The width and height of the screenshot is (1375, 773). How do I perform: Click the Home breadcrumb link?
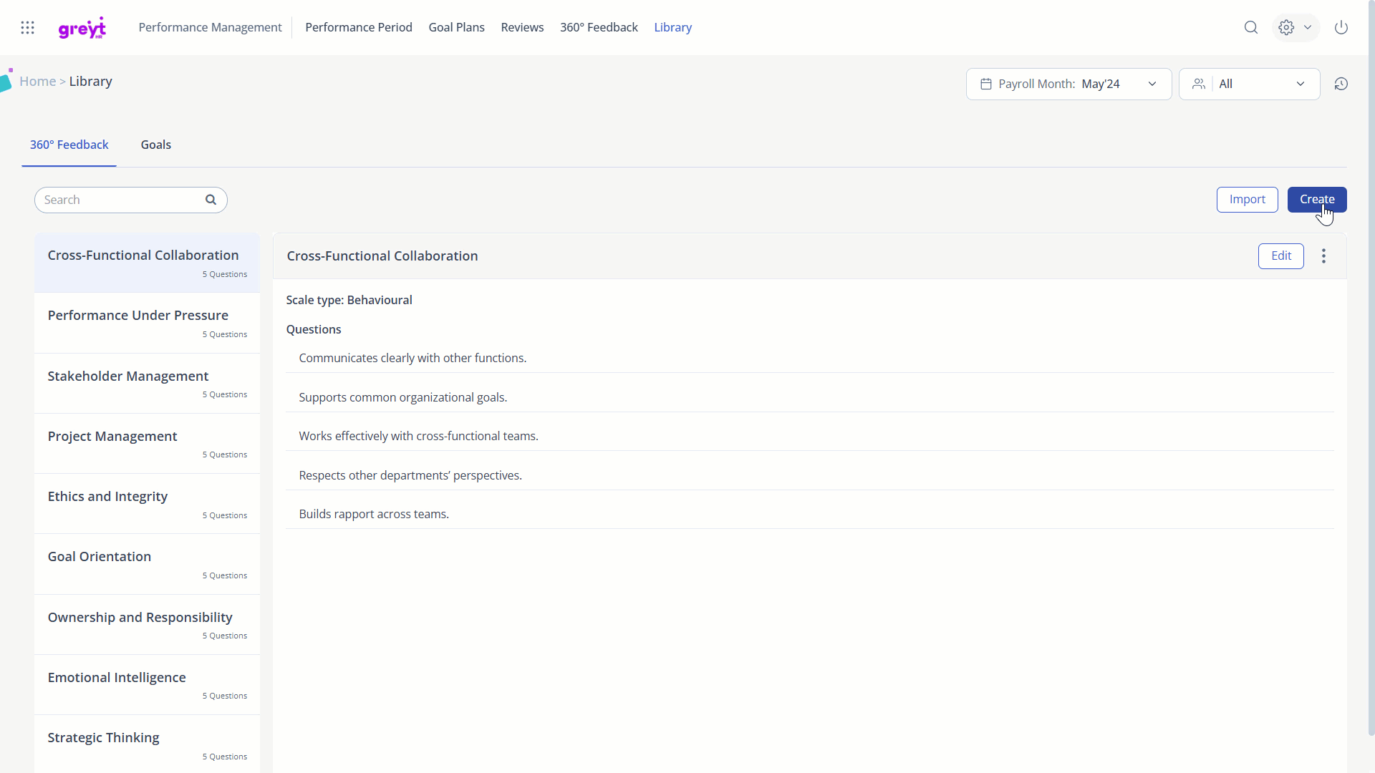click(37, 82)
